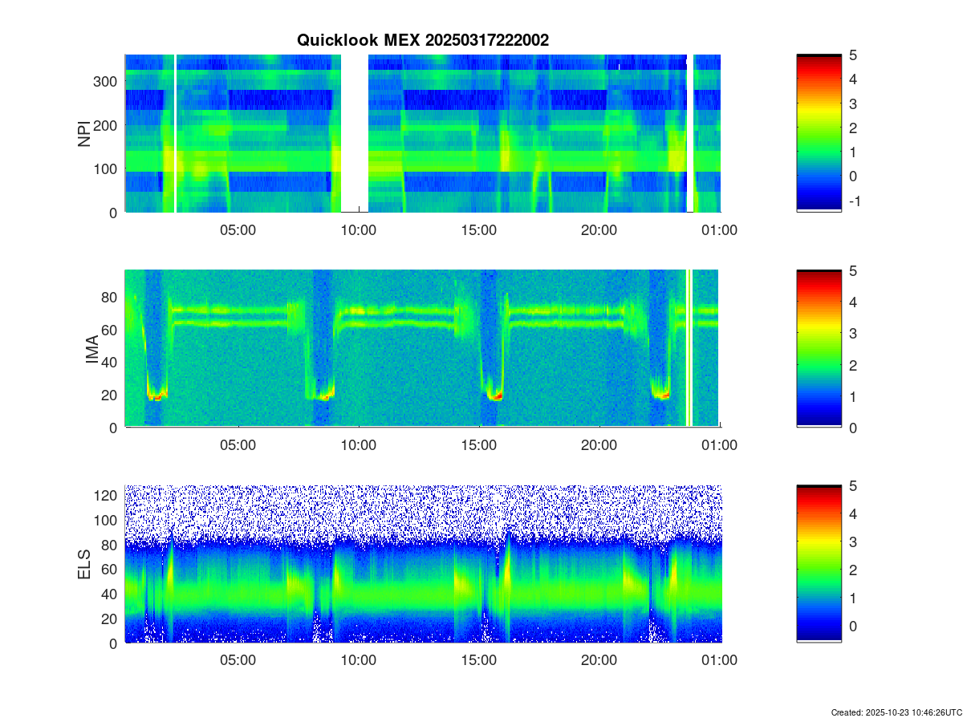Viewport: 963px width, 722px height.
Task: Click the 15:00 tick under the IMA plot
Action: 478,445
